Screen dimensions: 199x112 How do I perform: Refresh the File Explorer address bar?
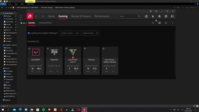(x=178, y=7)
